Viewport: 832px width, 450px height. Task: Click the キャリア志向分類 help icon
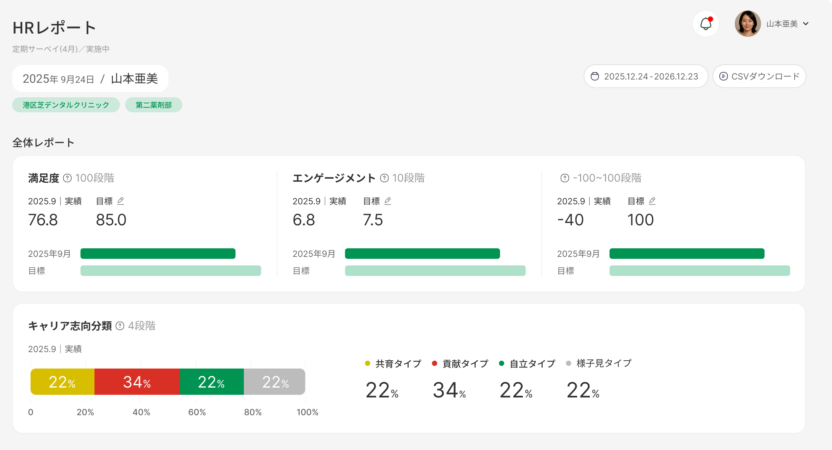pos(120,326)
